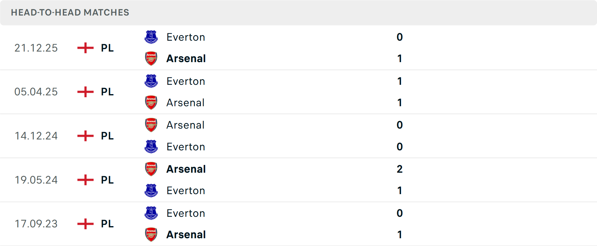
Task: Click the 0-0 score of the 14.12.24 draw
Action: [x=400, y=136]
